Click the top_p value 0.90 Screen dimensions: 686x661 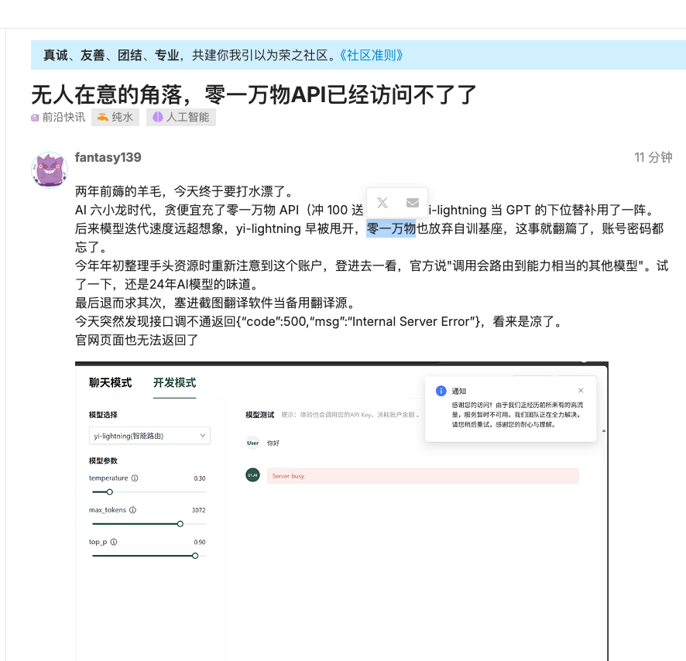pyautogui.click(x=200, y=542)
